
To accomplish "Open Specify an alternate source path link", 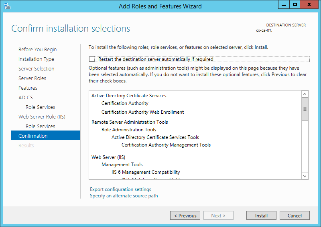I will tap(124, 196).
